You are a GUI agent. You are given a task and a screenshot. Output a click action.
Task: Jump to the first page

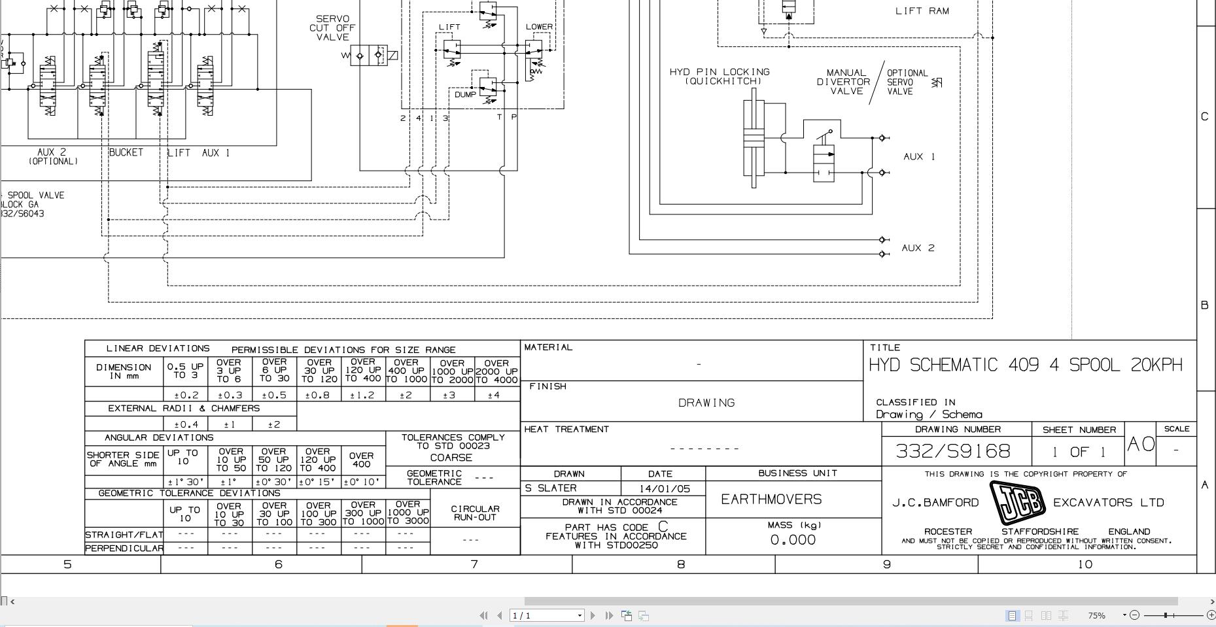tap(485, 615)
